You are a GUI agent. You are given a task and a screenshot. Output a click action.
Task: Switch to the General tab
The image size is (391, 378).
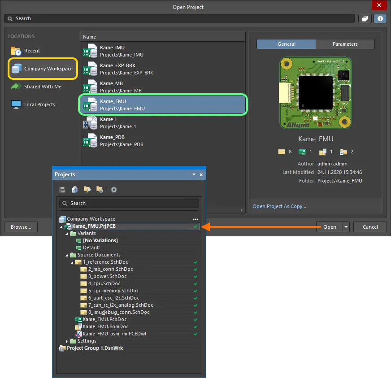286,44
